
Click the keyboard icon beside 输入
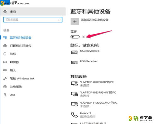5,70
